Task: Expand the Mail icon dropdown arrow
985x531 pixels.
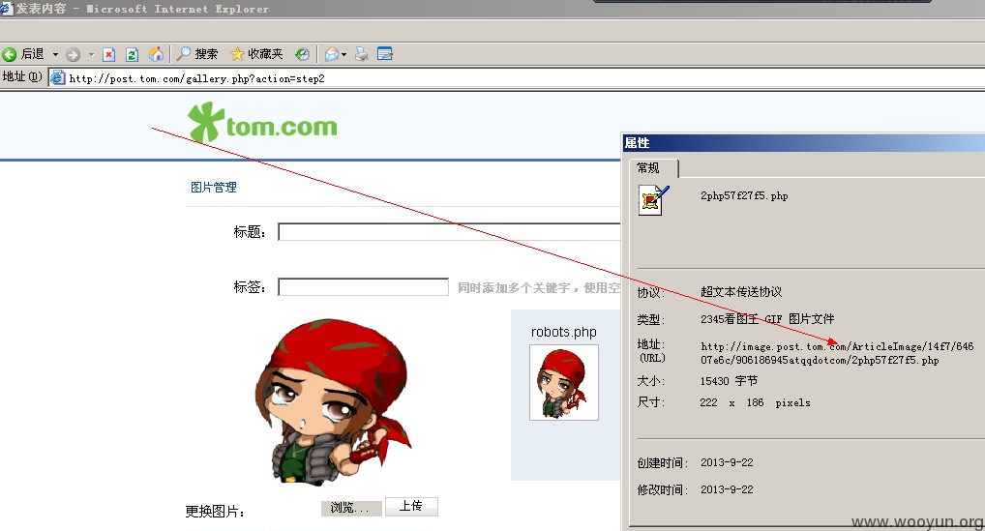Action: [343, 54]
